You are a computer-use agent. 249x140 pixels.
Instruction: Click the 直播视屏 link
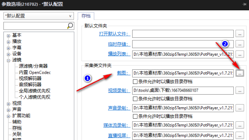pyautogui.click(x=119, y=135)
